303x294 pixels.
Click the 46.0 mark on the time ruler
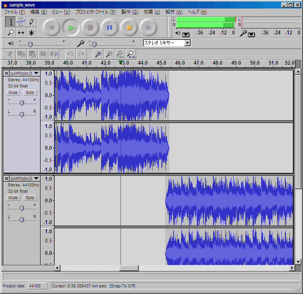[180, 63]
